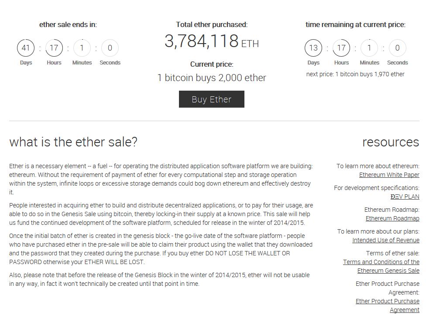
Task: Click the Hours circle in current-price countdown
Action: [341, 48]
